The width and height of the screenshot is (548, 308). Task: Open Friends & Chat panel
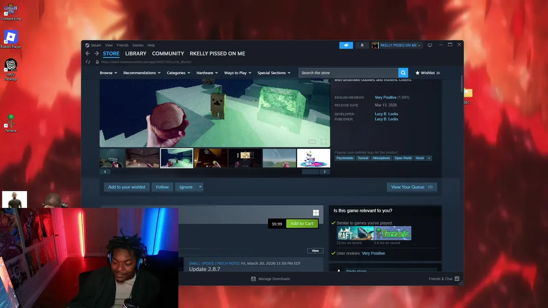click(x=444, y=279)
